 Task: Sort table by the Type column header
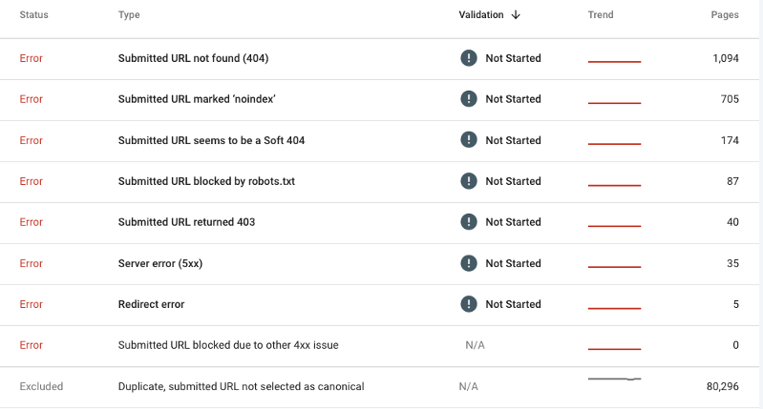pyautogui.click(x=129, y=15)
